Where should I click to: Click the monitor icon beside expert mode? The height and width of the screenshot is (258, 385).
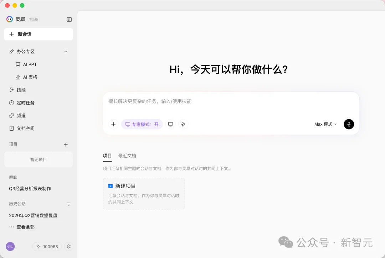170,124
